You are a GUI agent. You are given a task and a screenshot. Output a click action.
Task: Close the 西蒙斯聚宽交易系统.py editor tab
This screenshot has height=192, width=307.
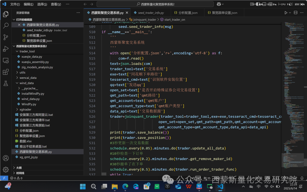coord(127,13)
